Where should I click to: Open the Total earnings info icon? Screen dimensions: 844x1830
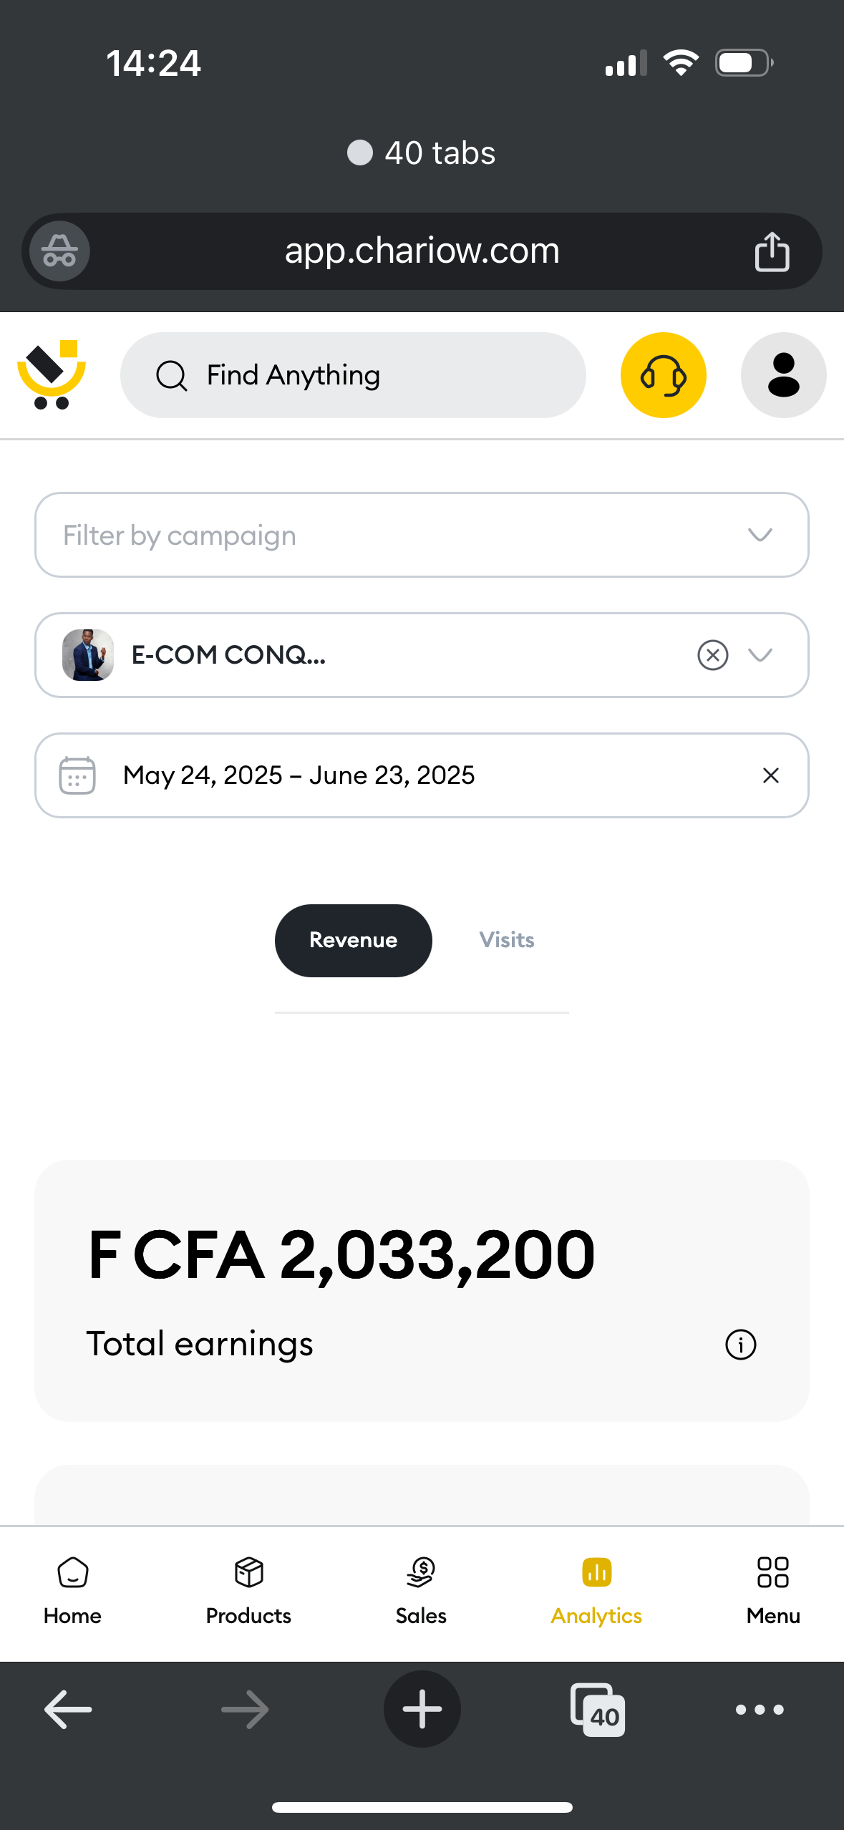[740, 1345]
